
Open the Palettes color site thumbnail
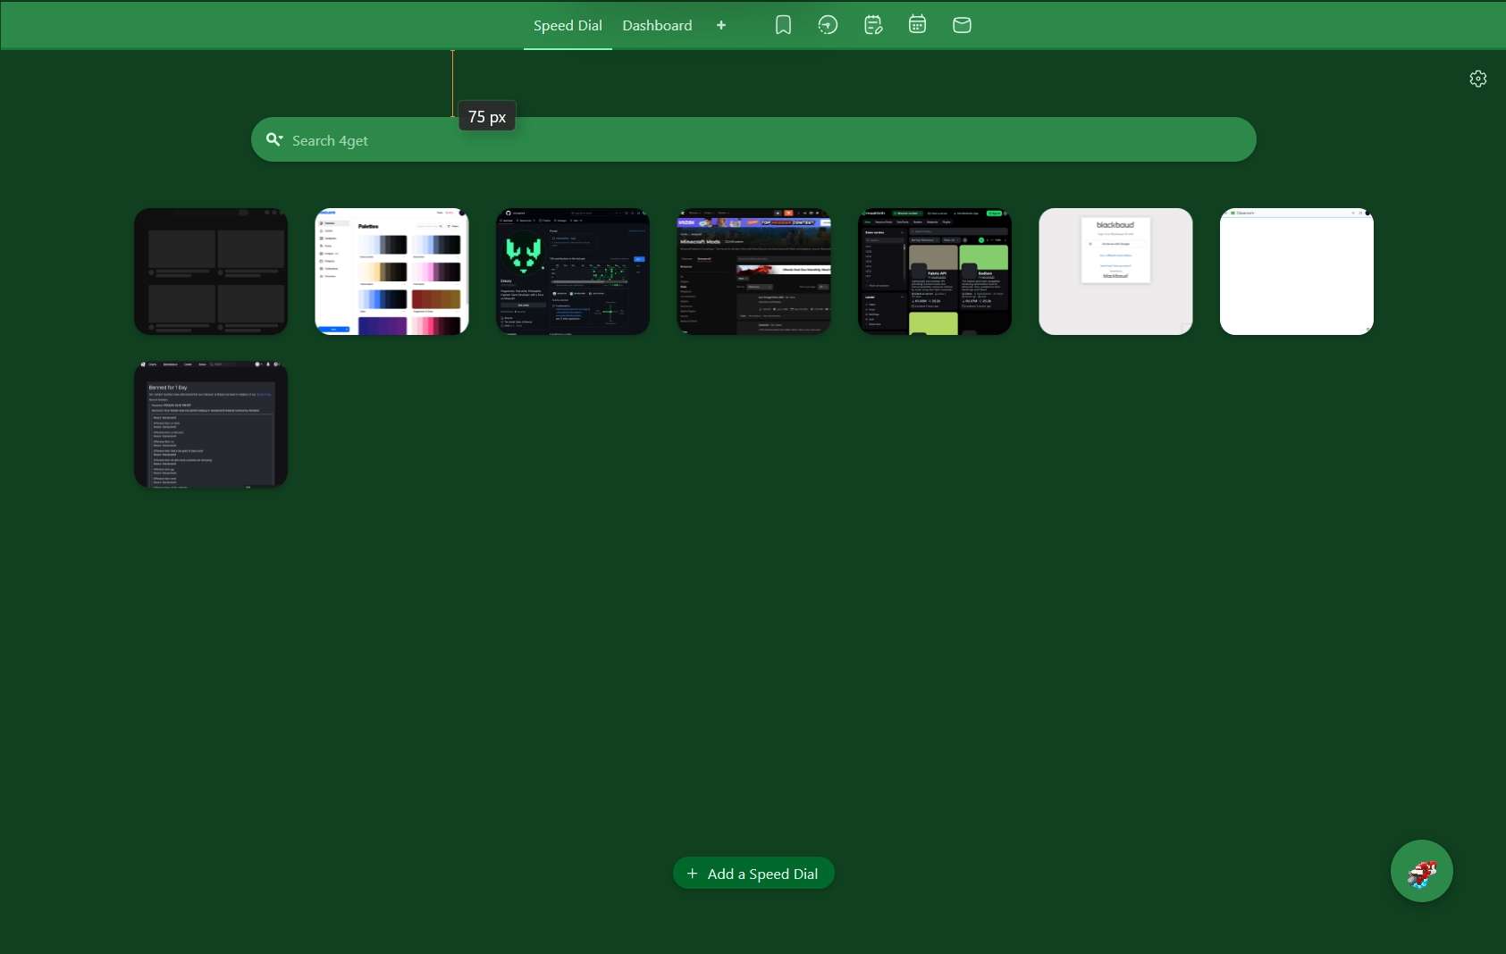[x=391, y=272]
